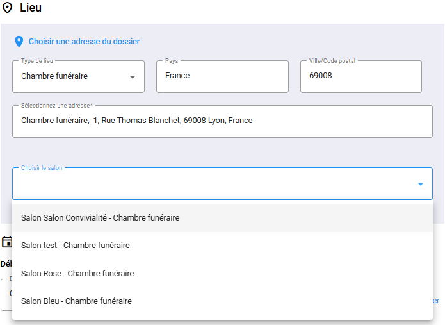Open the Type de lieu dropdown arrow
The width and height of the screenshot is (445, 325).
click(x=133, y=77)
